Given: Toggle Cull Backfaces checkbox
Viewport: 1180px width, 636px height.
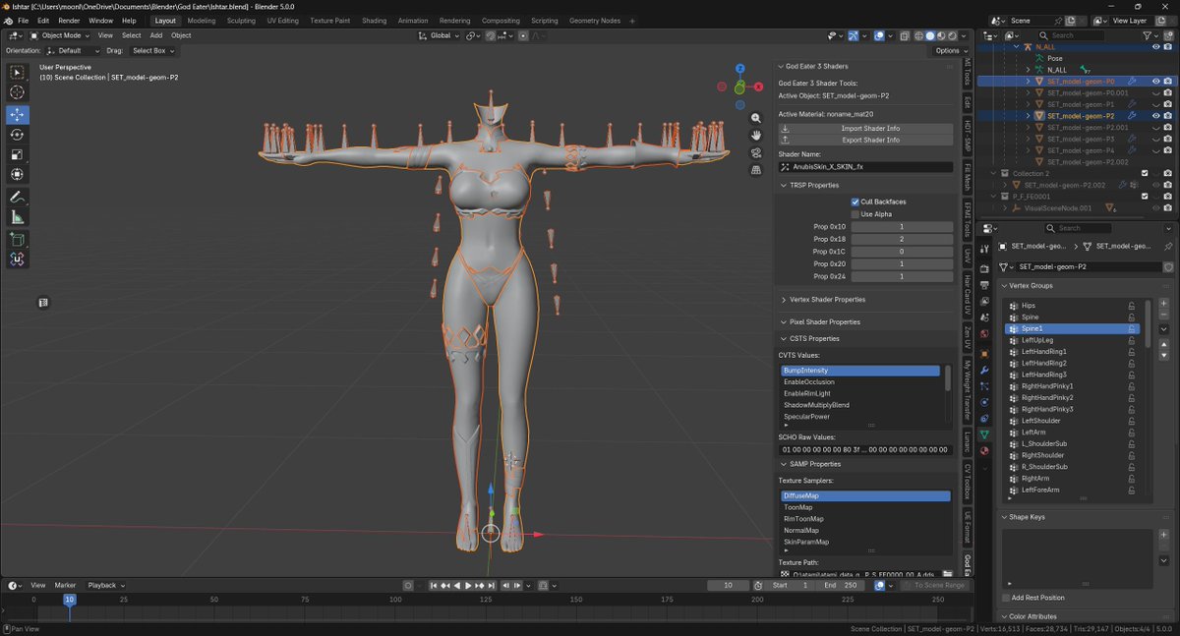Looking at the screenshot, I should (x=855, y=202).
